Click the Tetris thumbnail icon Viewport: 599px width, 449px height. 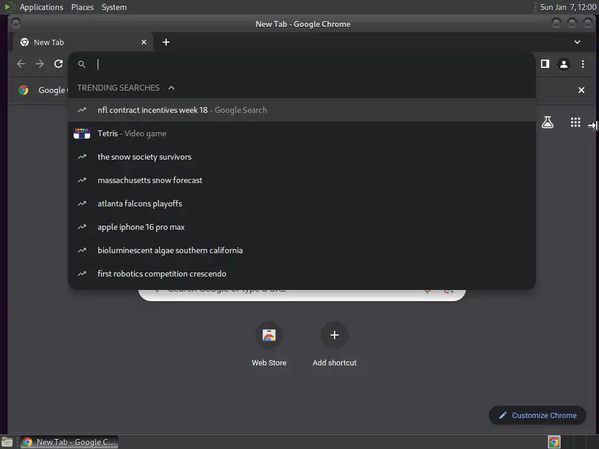(x=82, y=133)
